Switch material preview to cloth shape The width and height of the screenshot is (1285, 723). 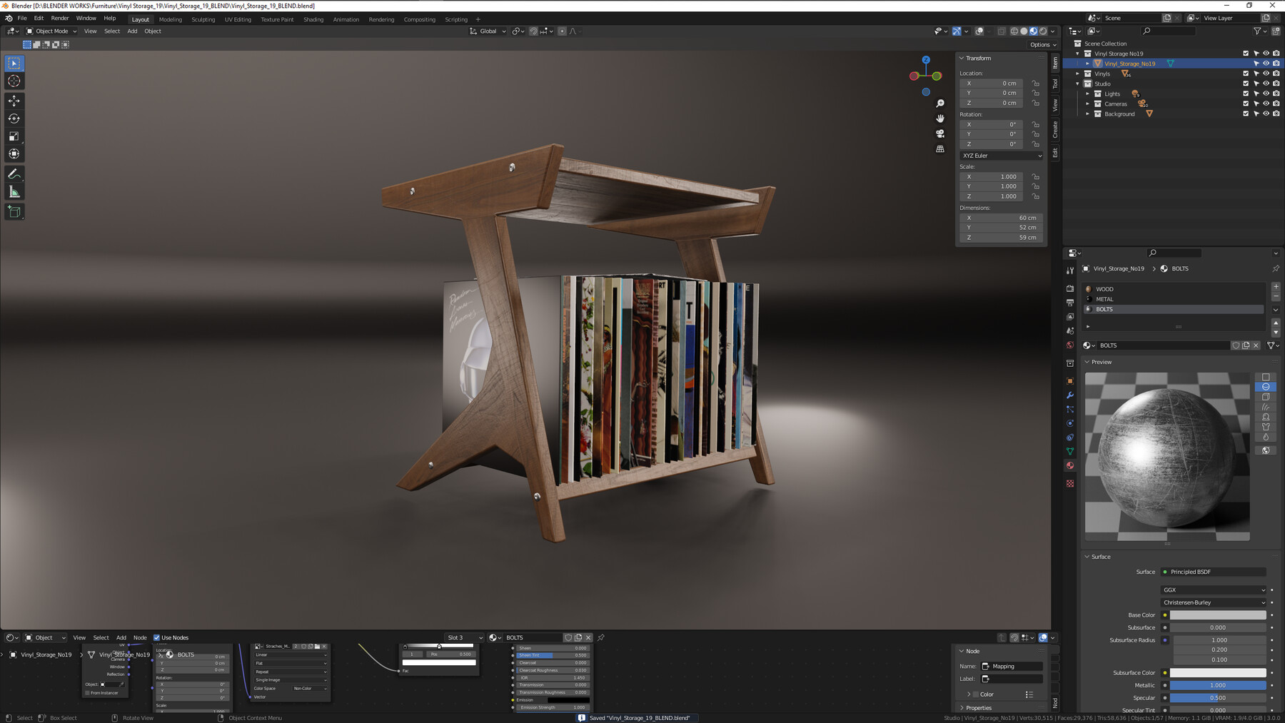tap(1265, 427)
